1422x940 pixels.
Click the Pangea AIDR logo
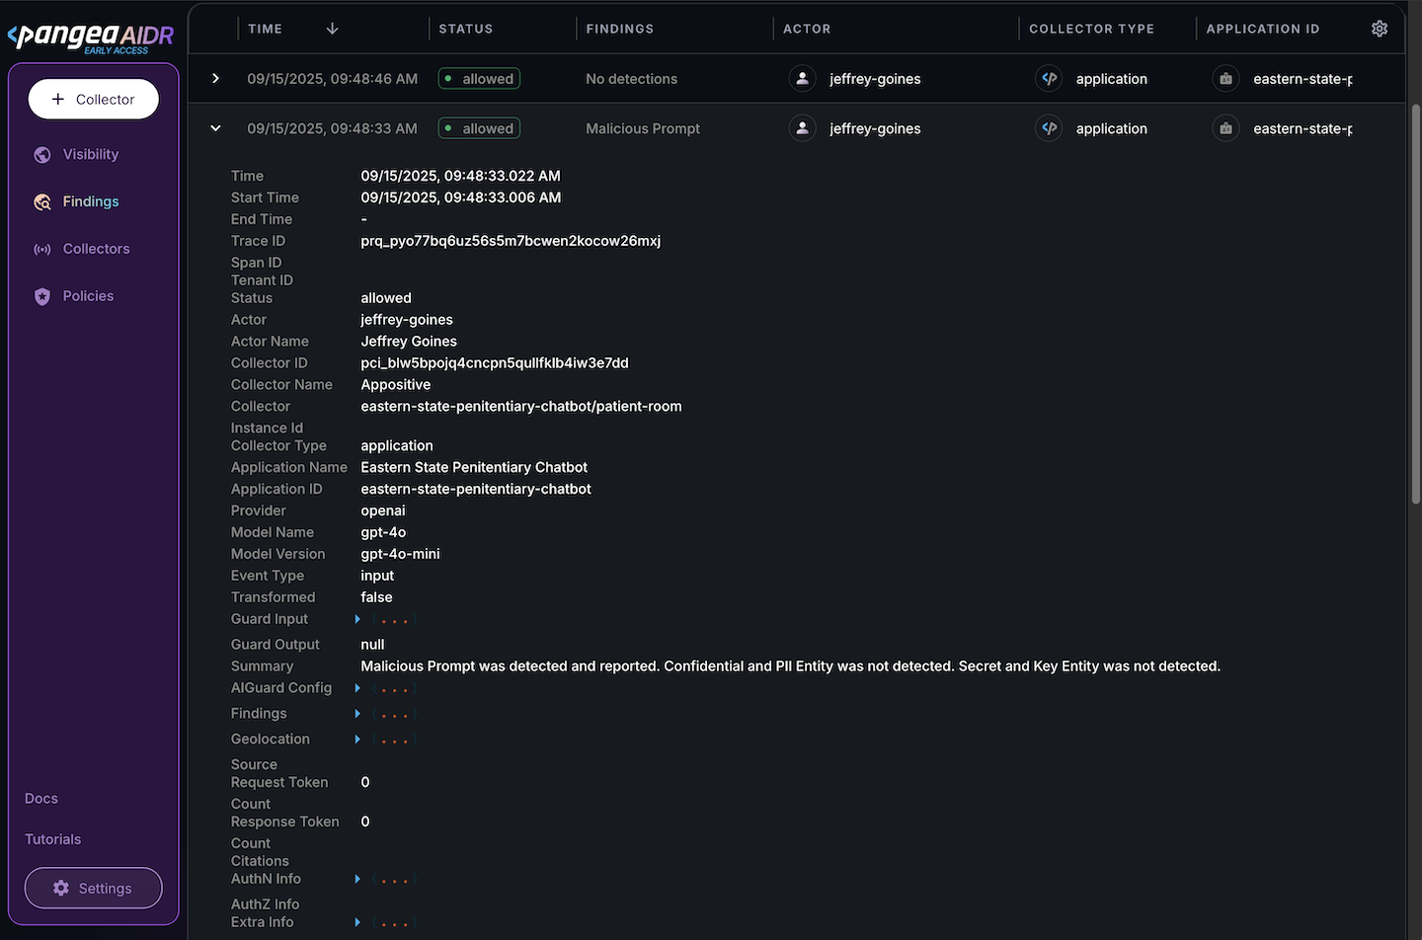click(x=91, y=38)
